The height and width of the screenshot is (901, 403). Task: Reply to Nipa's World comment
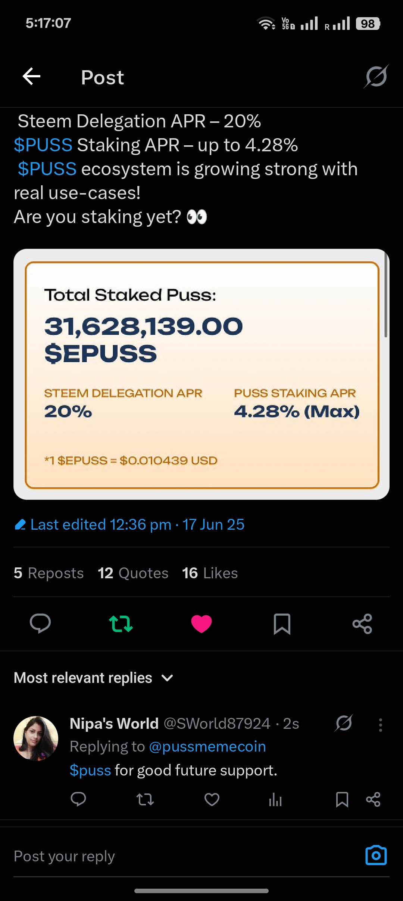point(78,799)
